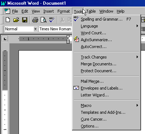Open the View menu

[36, 11]
